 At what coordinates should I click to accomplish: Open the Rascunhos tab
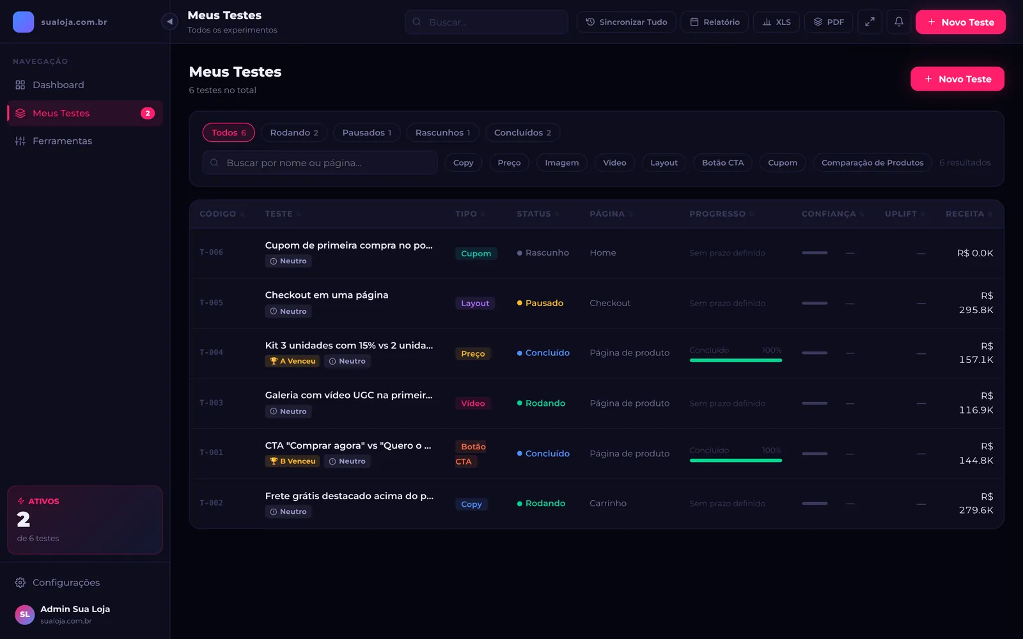point(442,132)
